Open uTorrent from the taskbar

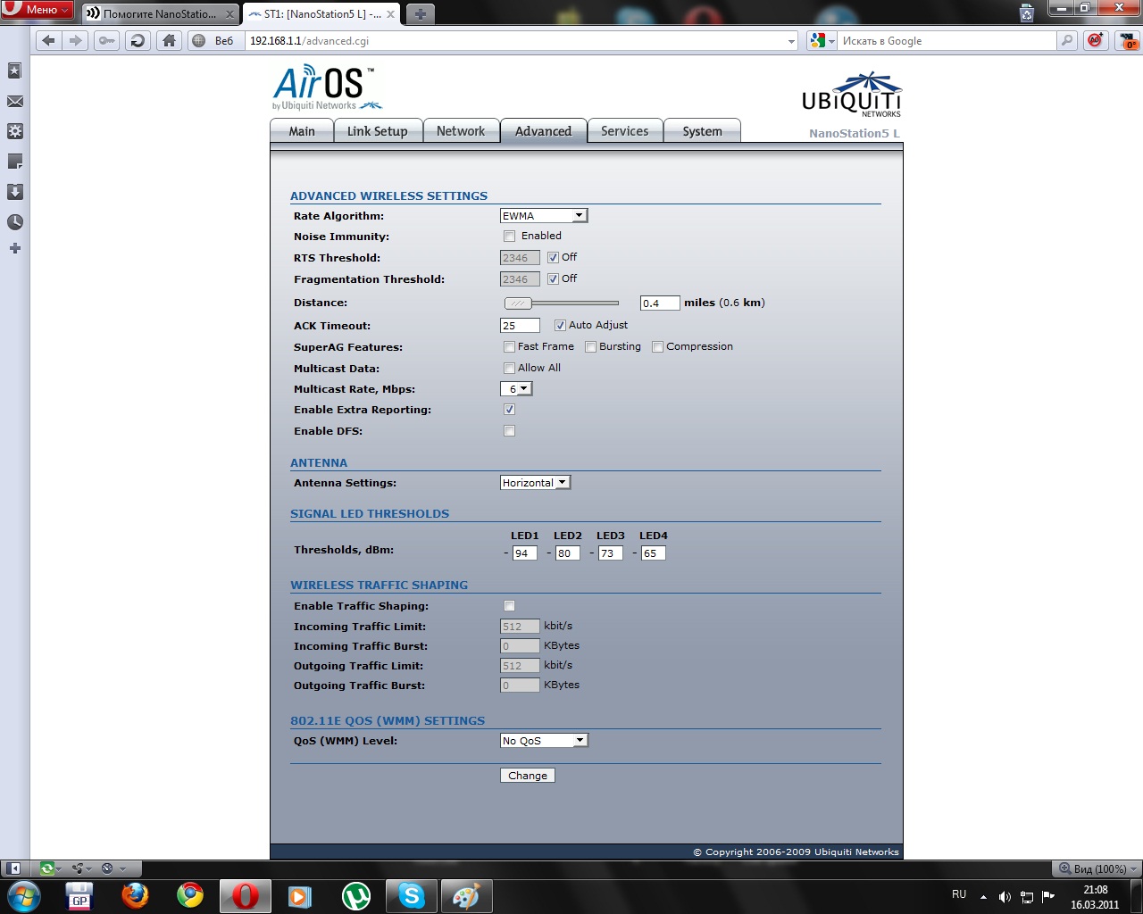(356, 895)
